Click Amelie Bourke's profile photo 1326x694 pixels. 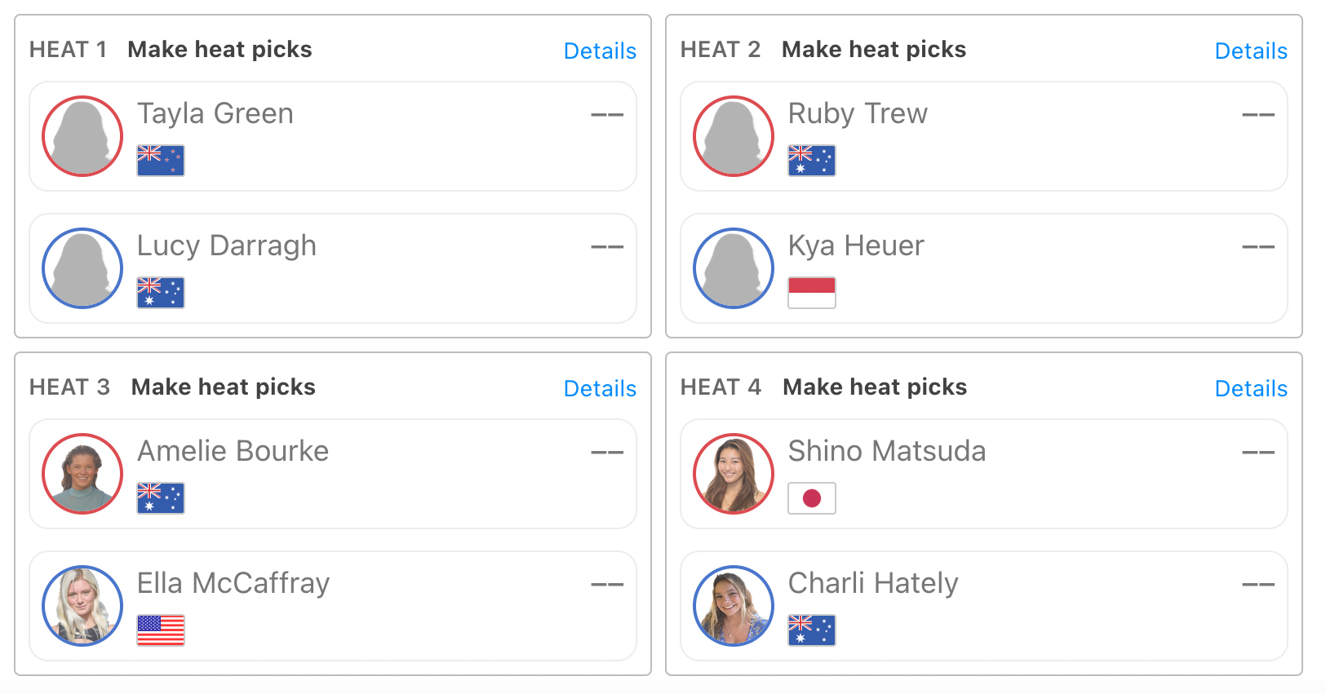(82, 474)
